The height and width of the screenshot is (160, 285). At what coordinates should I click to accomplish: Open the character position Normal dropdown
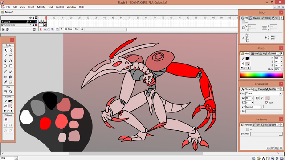point(261,107)
